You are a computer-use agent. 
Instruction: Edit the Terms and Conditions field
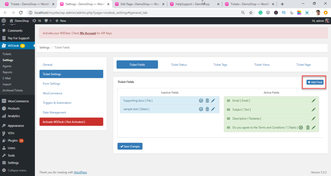pyautogui.click(x=314, y=127)
